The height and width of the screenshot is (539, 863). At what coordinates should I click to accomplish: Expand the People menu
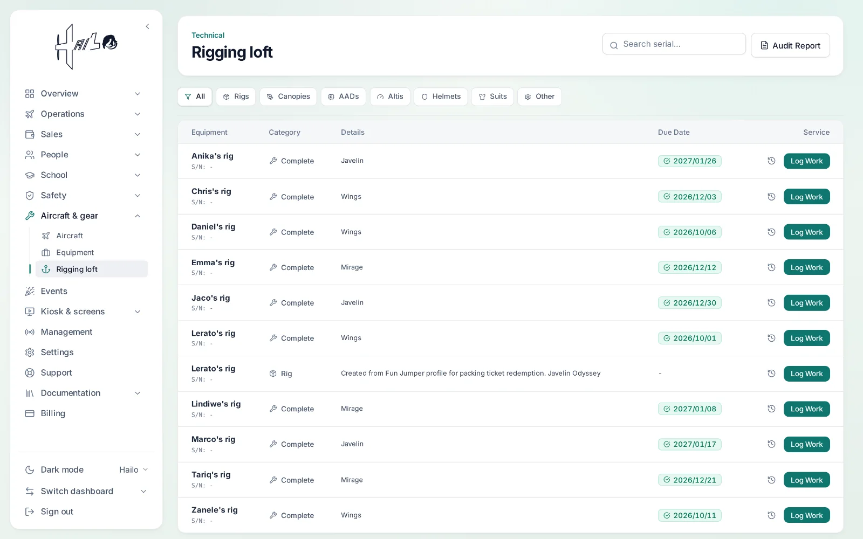click(138, 155)
